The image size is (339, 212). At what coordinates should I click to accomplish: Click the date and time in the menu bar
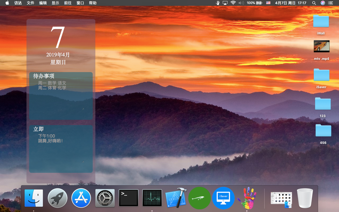[x=291, y=3]
